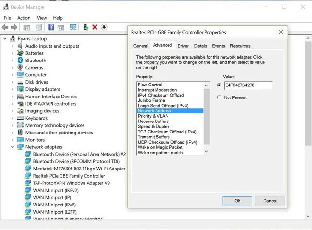
Task: Click the Scan for hardware changes monitor icon
Action: [x=73, y=27]
